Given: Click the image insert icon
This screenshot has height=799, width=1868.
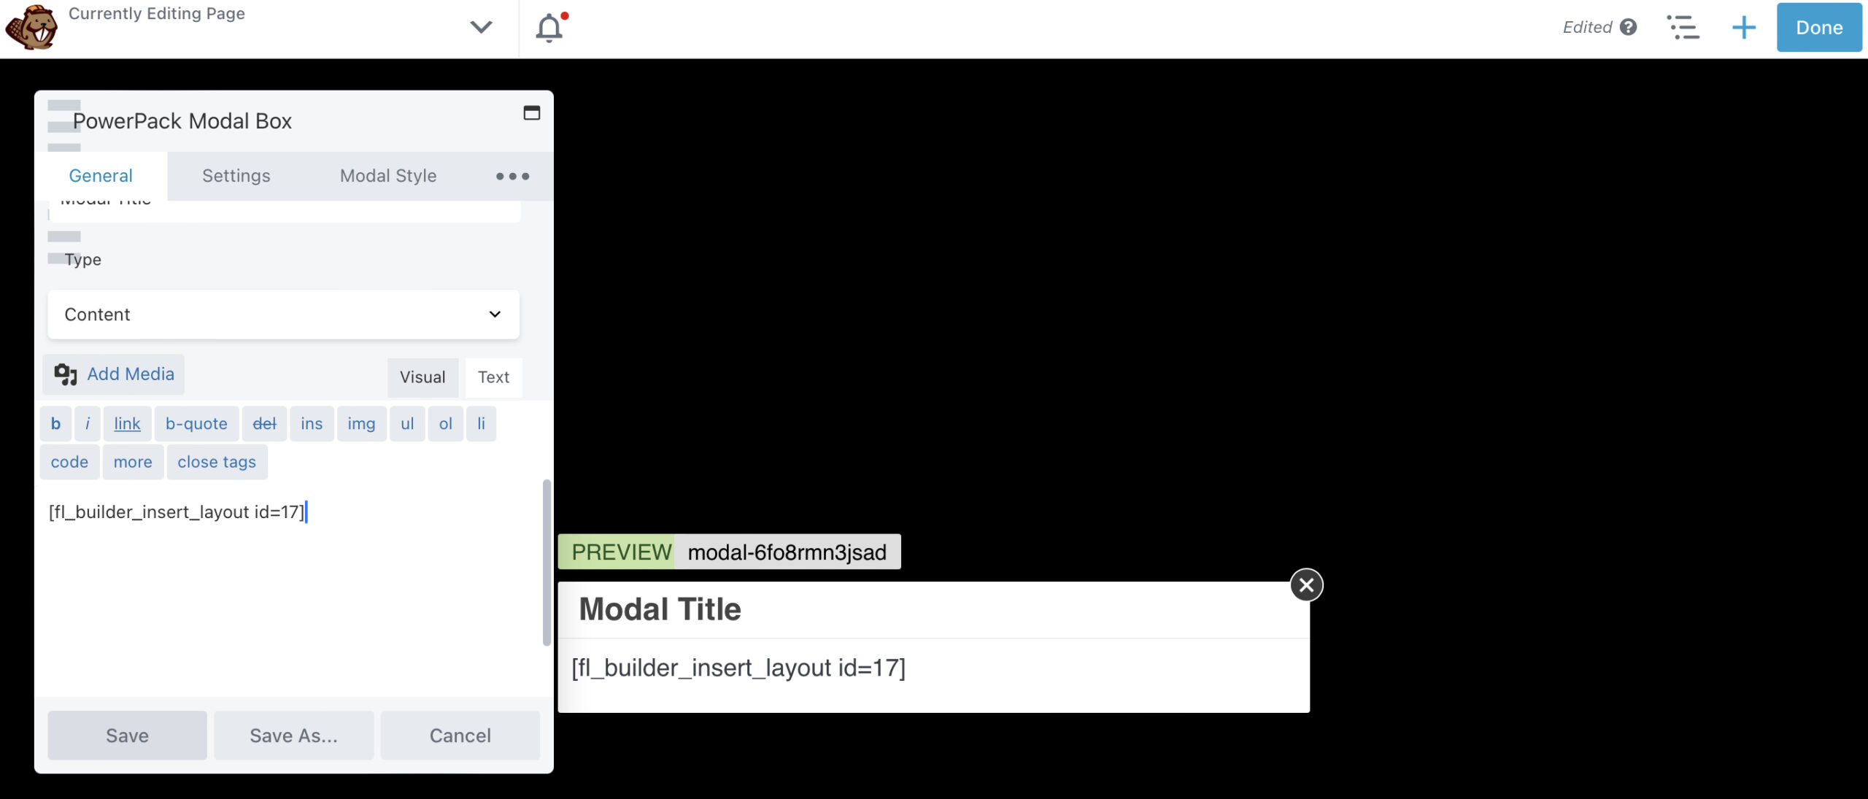Looking at the screenshot, I should [361, 422].
